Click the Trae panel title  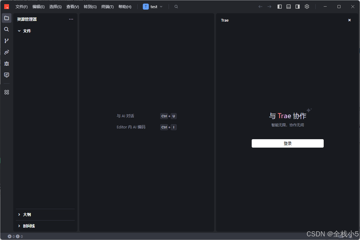pos(225,20)
